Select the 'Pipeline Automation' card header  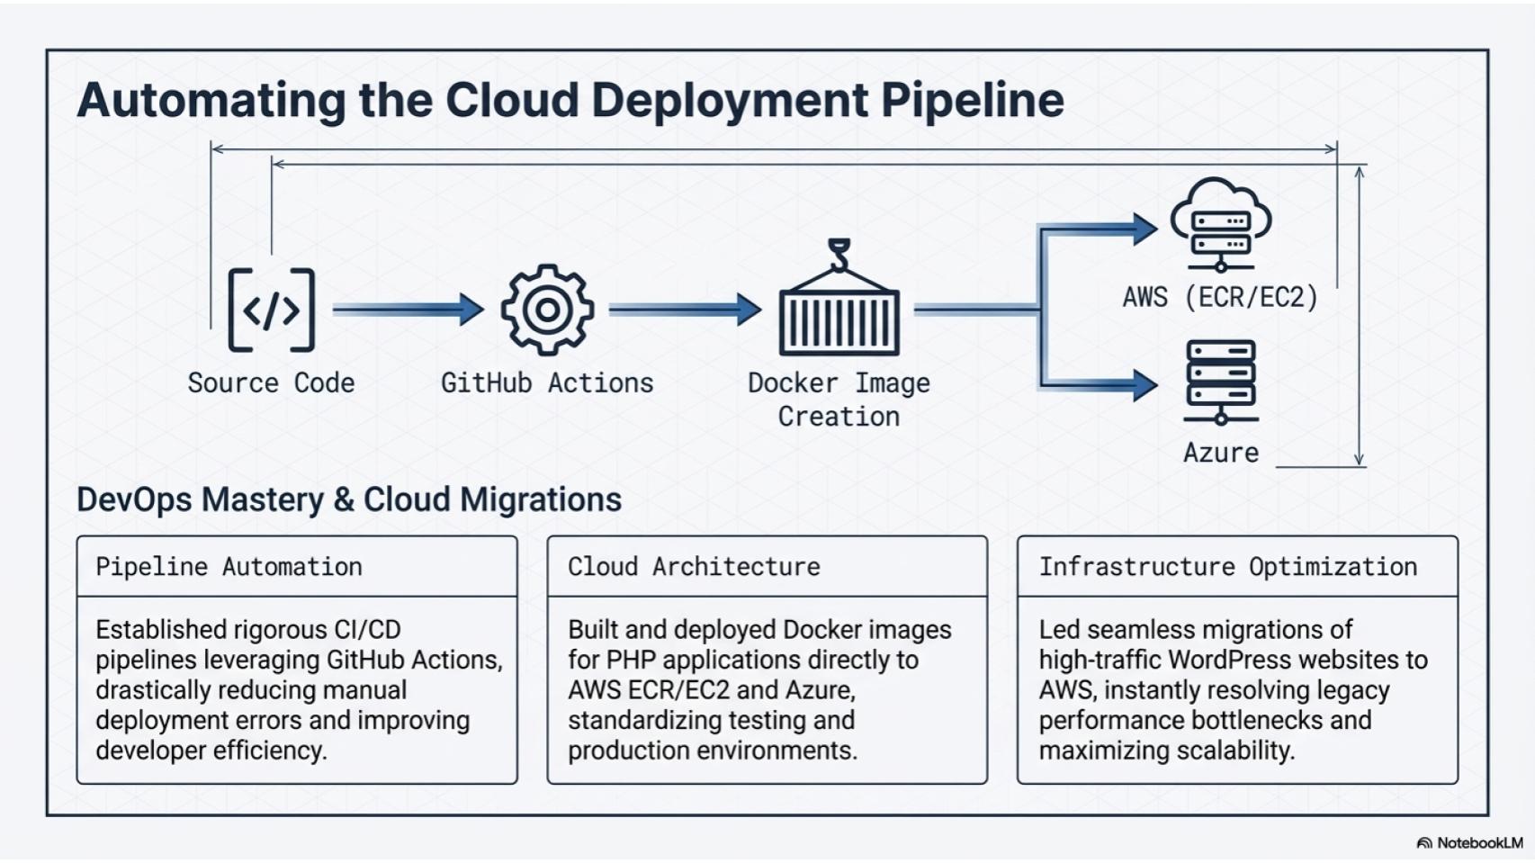click(297, 566)
